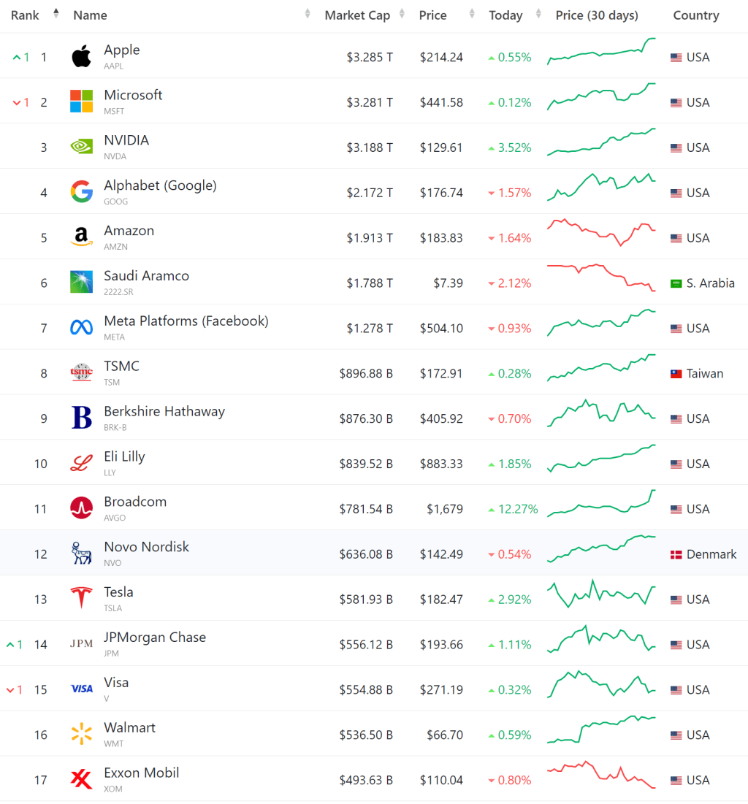The height and width of the screenshot is (804, 748).
Task: Sort by Today change using its arrows
Action: tap(538, 15)
